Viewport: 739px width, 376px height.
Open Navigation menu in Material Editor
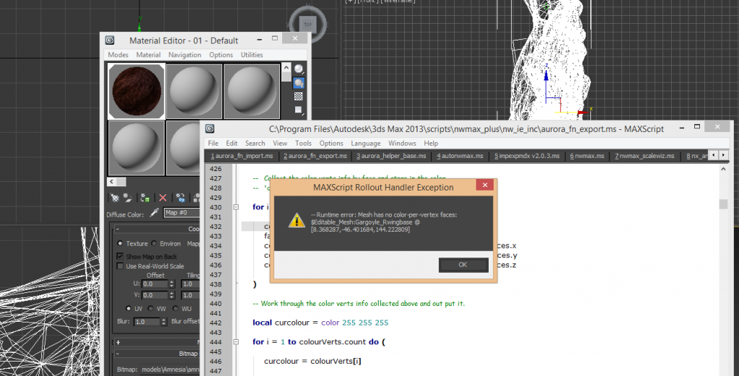(185, 55)
